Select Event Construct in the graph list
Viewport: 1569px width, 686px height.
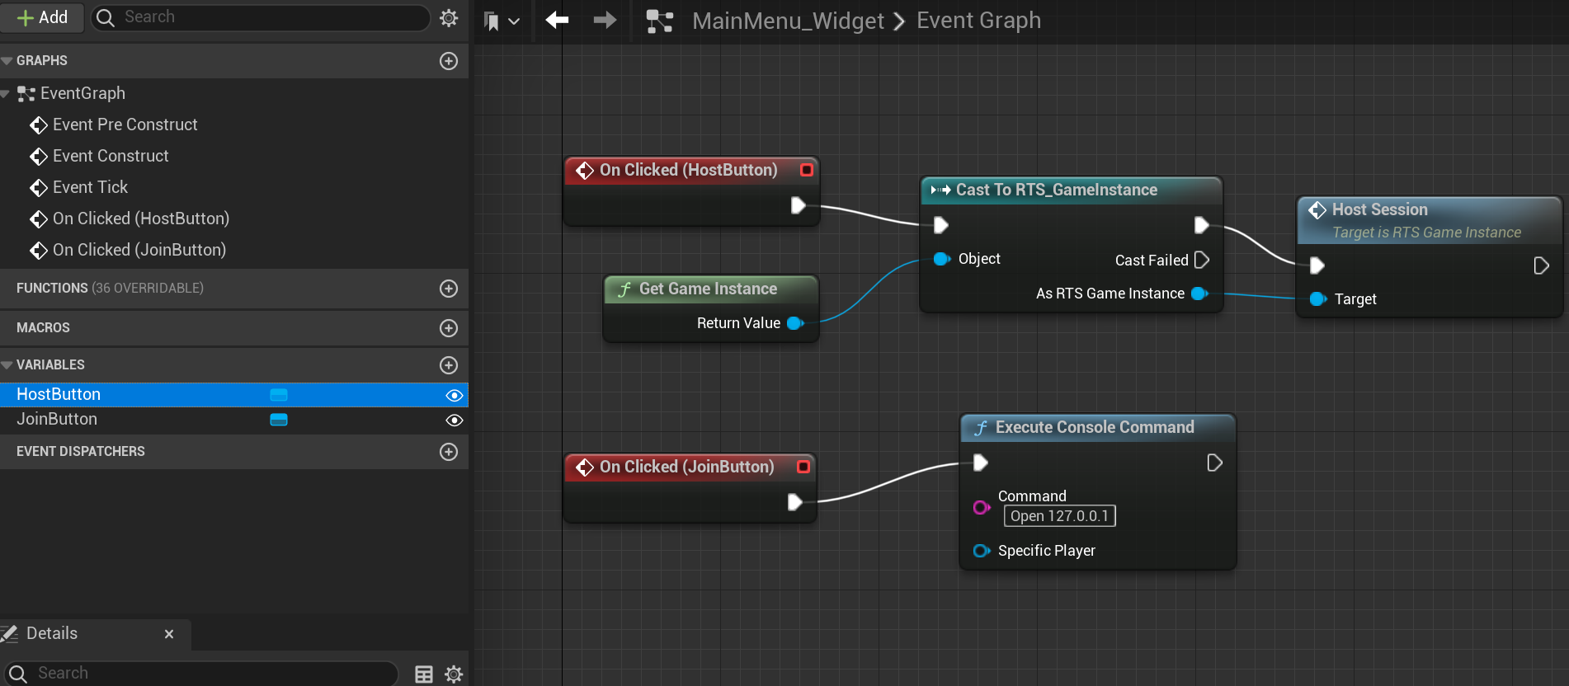[111, 156]
